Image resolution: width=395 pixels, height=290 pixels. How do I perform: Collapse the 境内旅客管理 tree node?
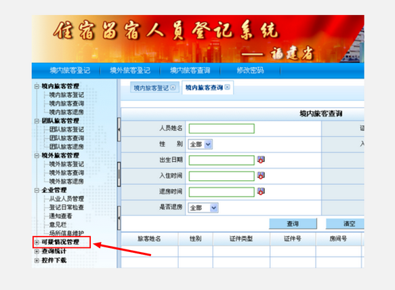point(37,87)
